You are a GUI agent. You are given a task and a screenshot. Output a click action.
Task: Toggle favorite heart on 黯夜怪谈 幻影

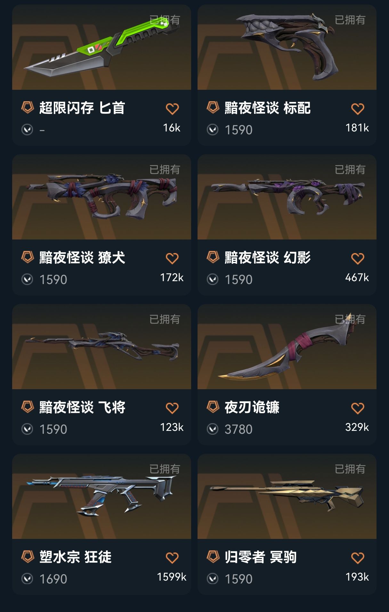(358, 259)
